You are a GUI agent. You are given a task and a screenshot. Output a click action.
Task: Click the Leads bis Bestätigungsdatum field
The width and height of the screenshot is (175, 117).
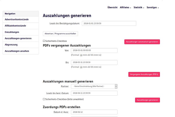coord(109,23)
